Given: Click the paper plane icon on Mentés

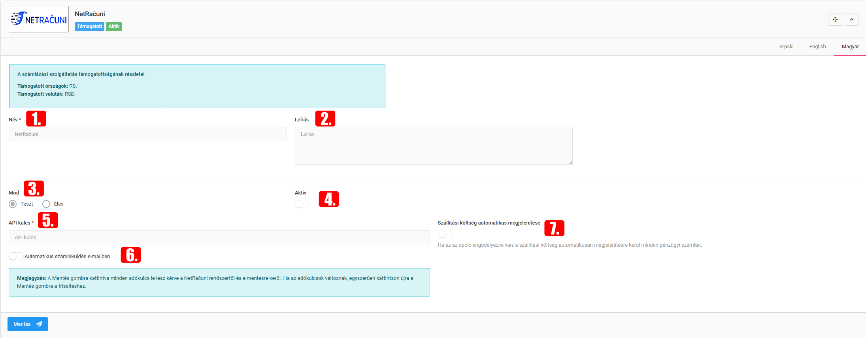Looking at the screenshot, I should click(39, 324).
